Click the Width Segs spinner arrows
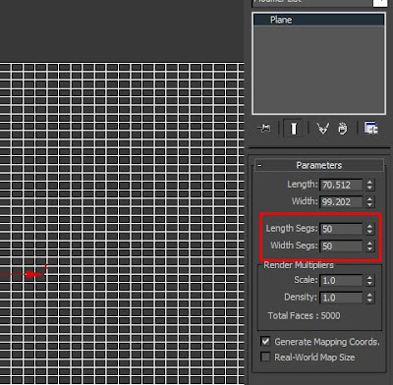Screen dimensions: 393x385 coord(369,246)
